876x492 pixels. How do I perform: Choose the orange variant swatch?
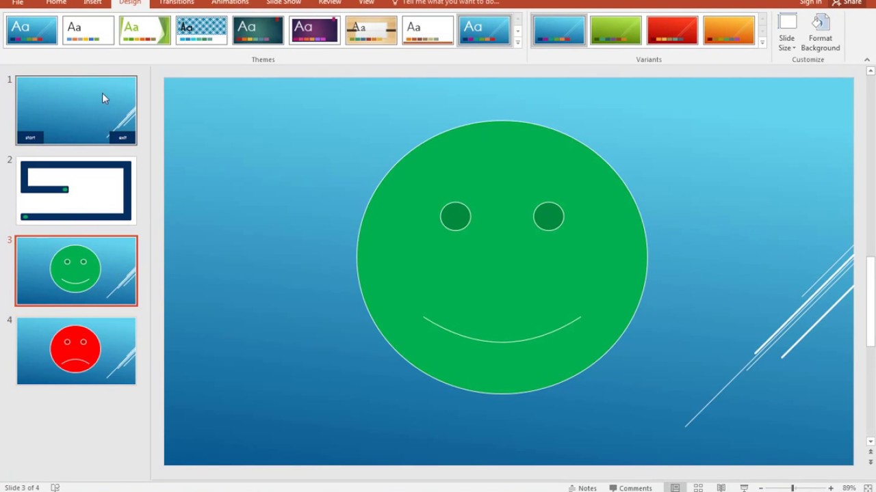(729, 31)
